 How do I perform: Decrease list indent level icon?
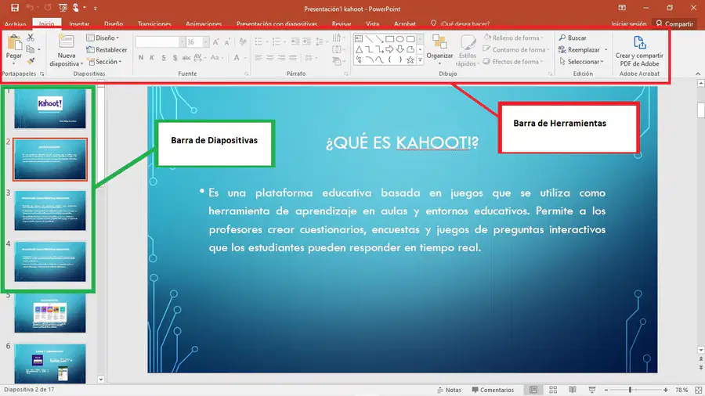[x=295, y=41]
